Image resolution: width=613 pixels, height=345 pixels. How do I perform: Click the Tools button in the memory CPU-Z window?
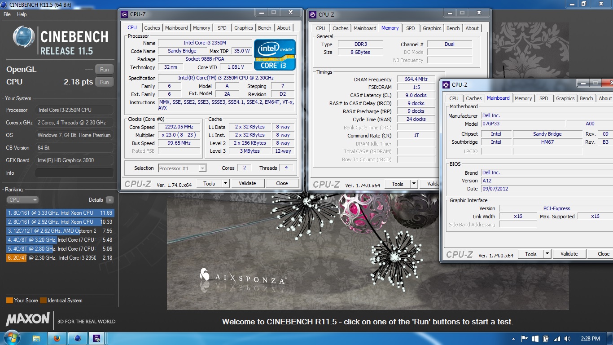pos(398,184)
